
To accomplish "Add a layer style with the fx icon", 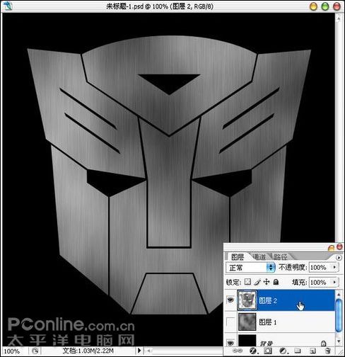I will [253, 351].
